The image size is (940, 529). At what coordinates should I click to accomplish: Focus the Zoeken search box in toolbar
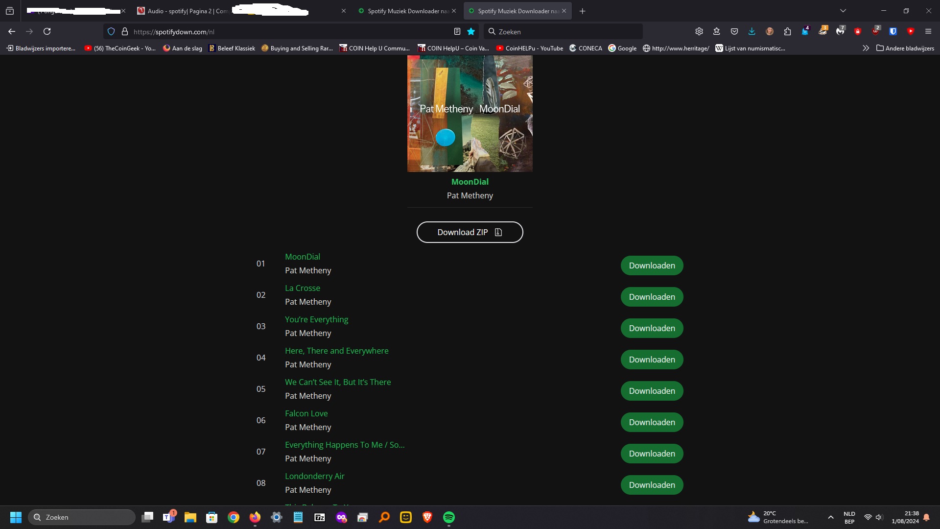(564, 31)
